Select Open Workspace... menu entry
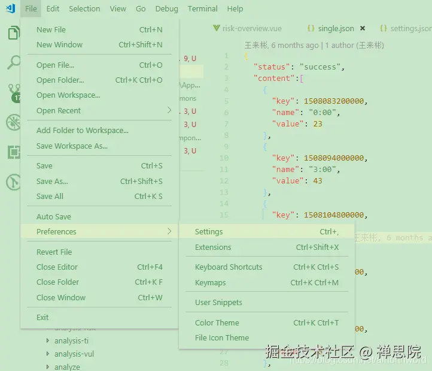Screen dimensions: 432x371 pos(99,95)
